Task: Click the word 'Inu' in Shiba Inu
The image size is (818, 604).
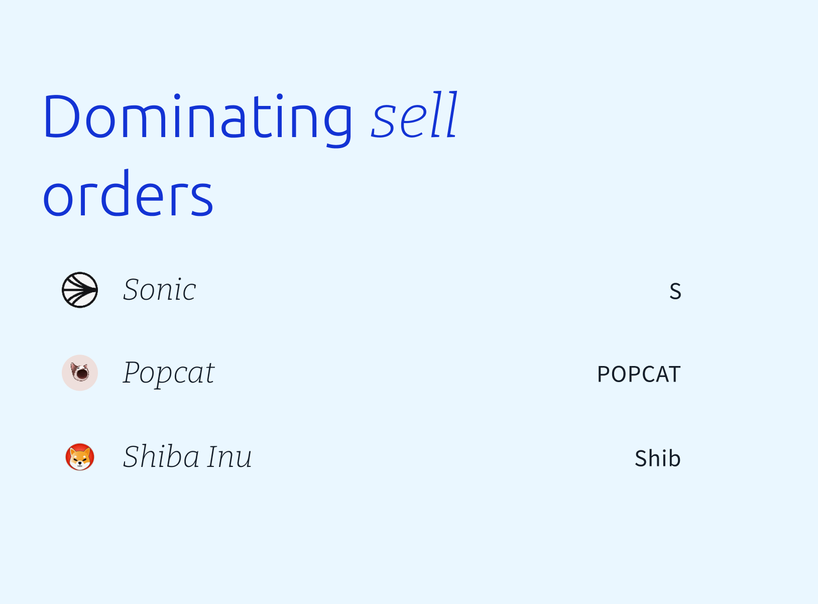Action: tap(229, 457)
